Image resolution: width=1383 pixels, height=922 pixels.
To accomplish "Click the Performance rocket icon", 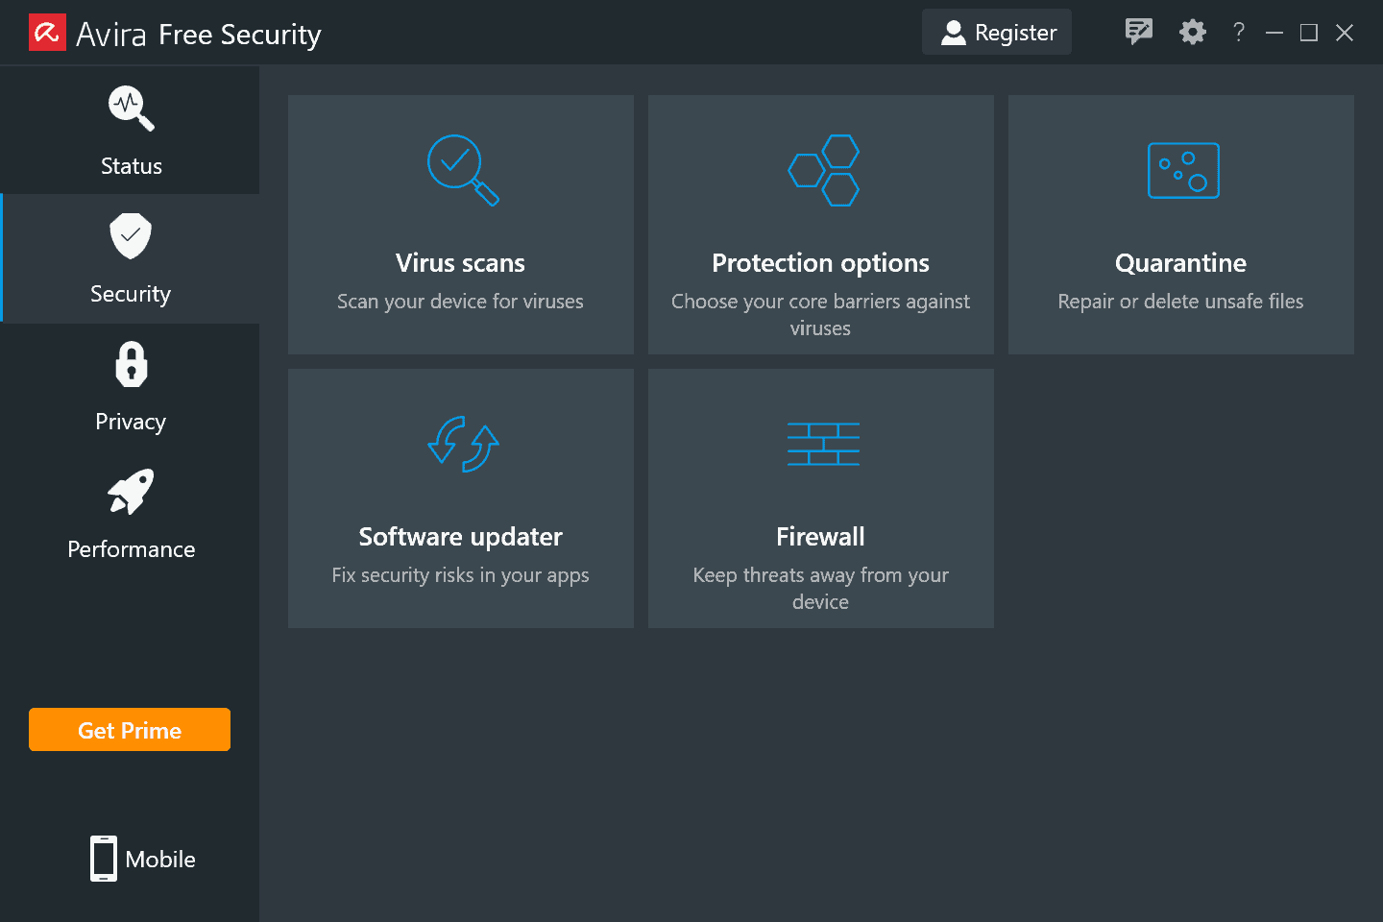I will coord(131,492).
